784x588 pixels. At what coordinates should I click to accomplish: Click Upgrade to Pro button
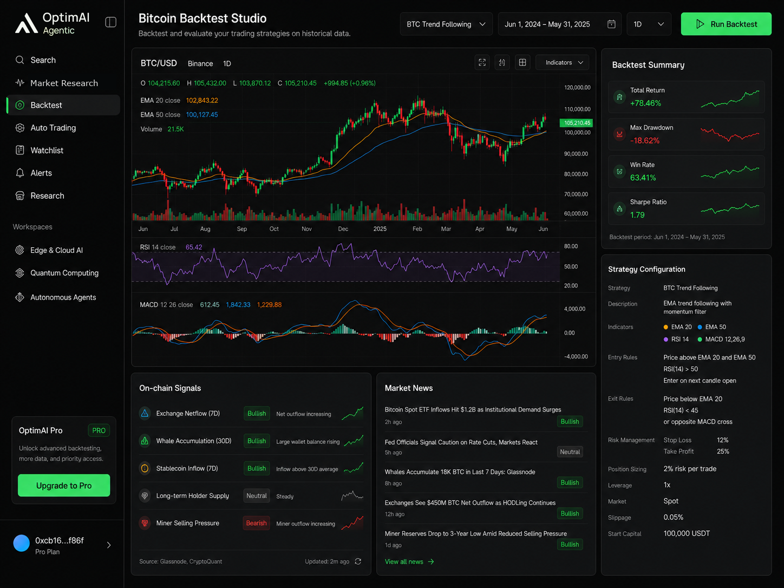[x=64, y=486]
